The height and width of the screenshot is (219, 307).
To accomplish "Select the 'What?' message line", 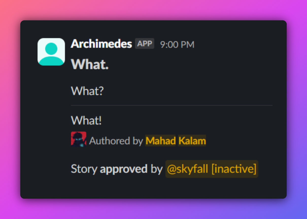I will [x=87, y=91].
